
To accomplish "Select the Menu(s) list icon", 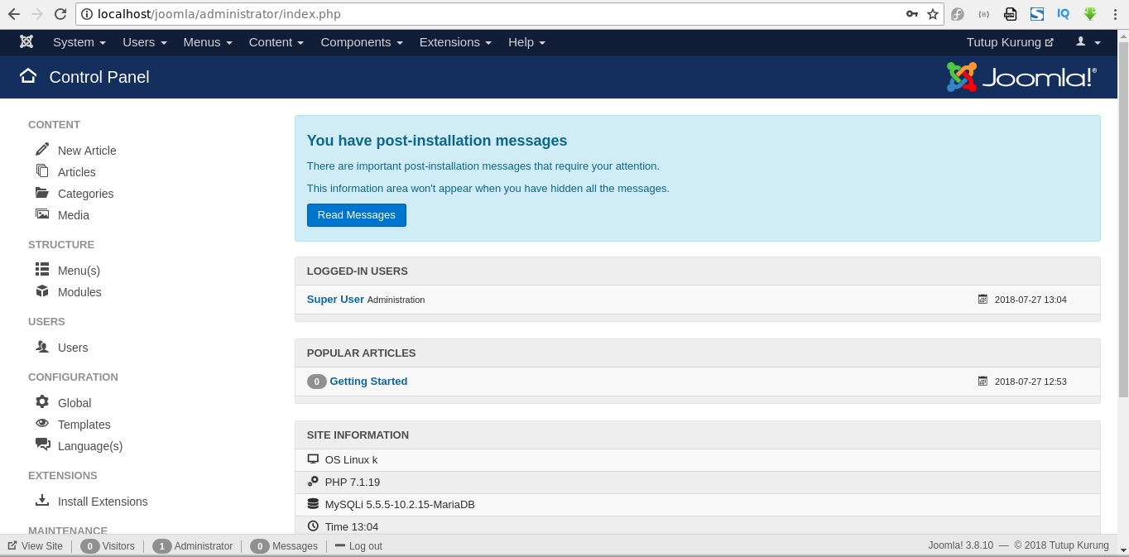I will [x=42, y=269].
